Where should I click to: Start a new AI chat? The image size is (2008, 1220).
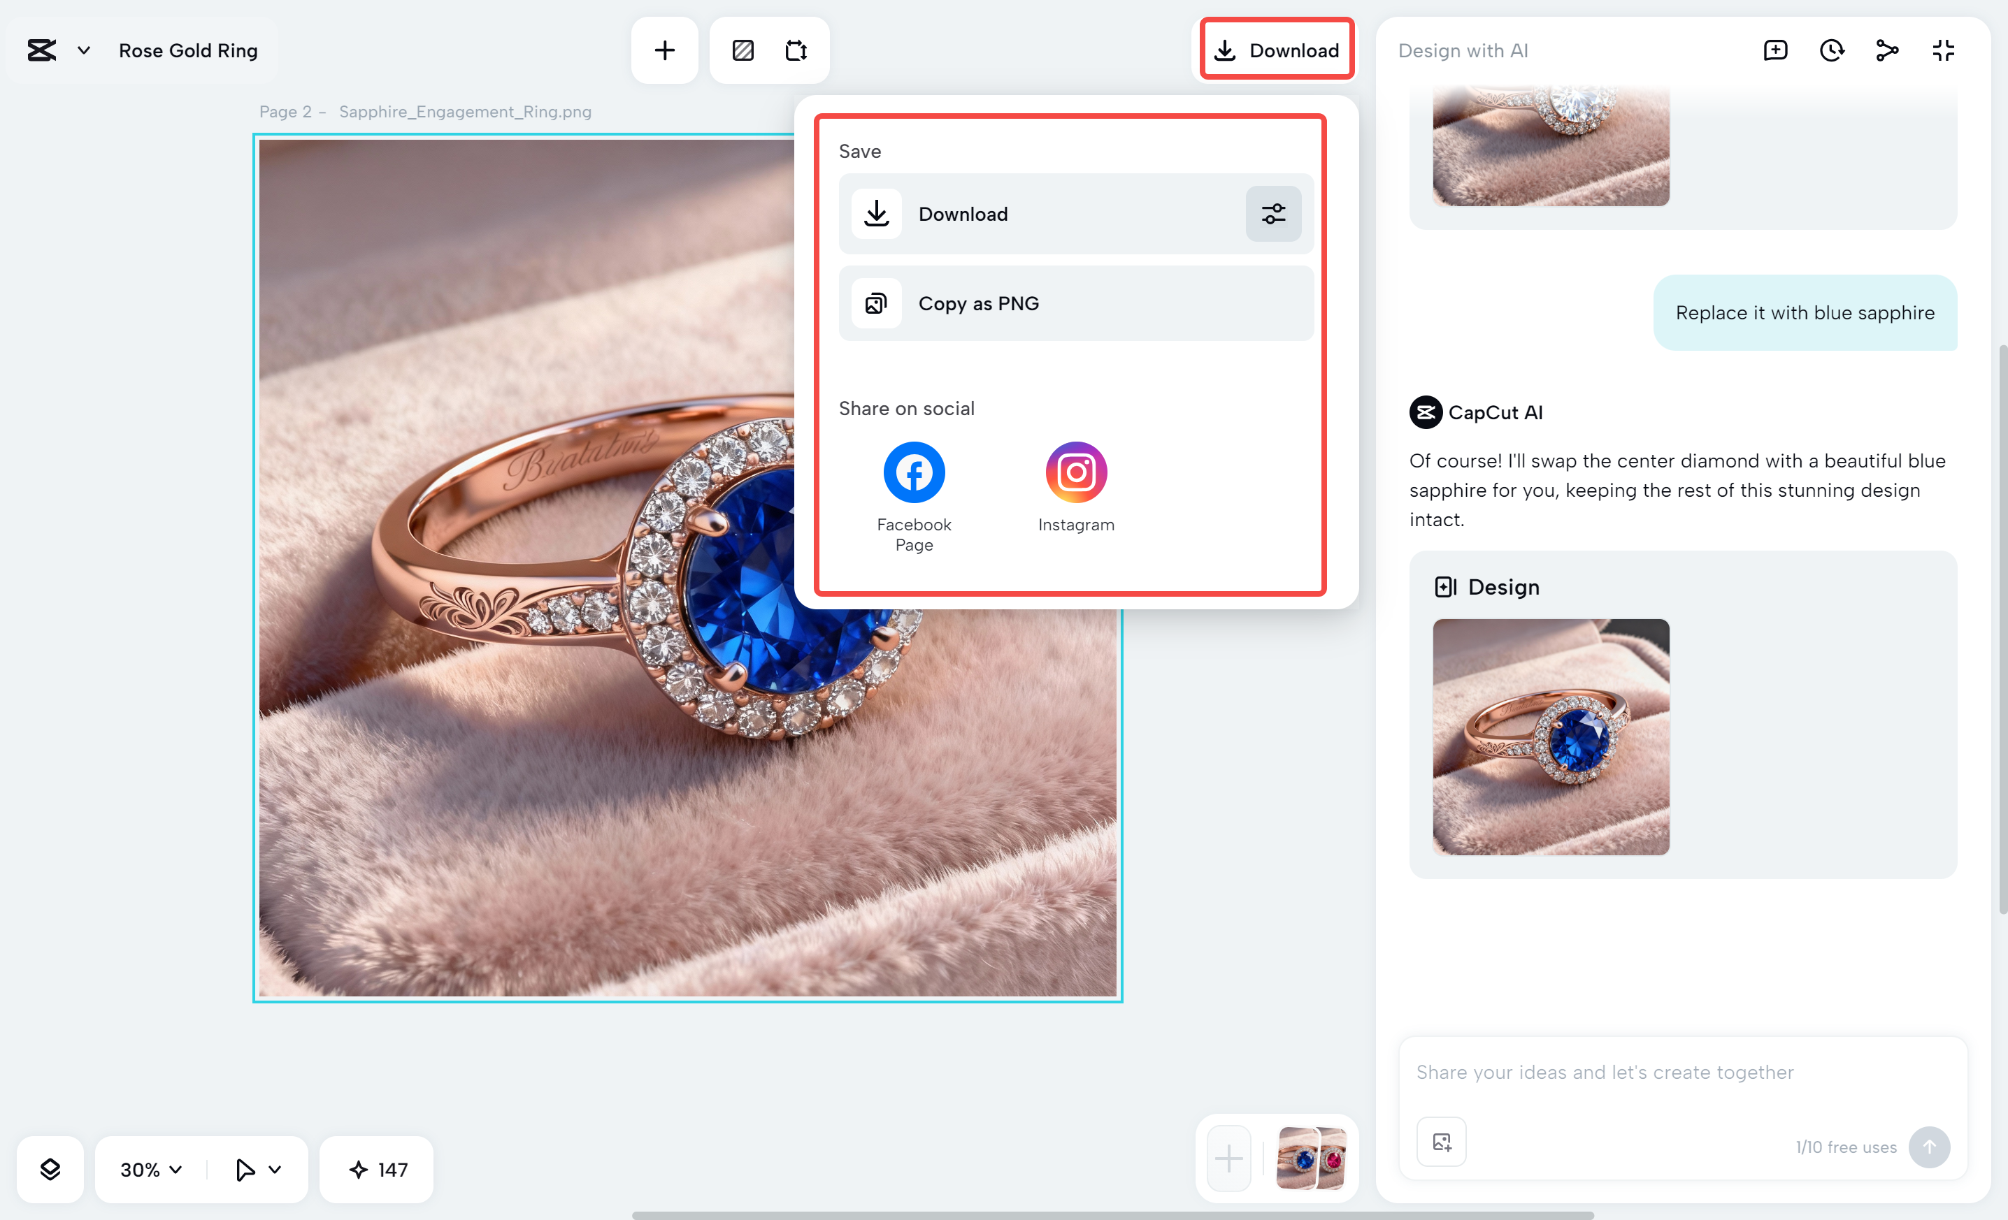pyautogui.click(x=1775, y=50)
